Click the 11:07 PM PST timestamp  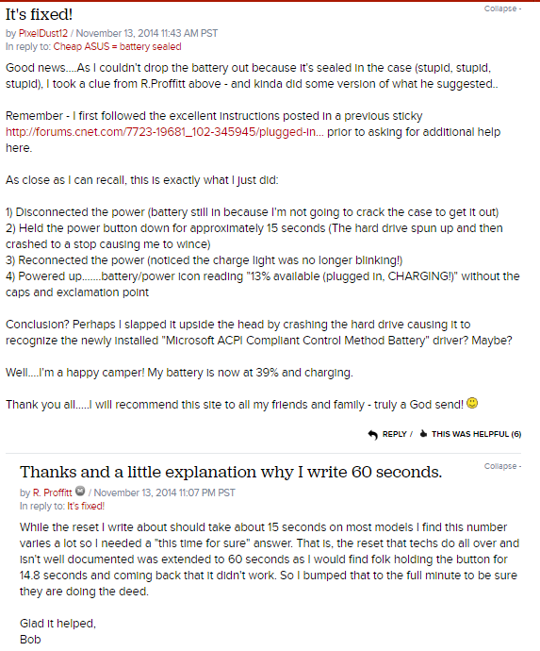tap(164, 492)
